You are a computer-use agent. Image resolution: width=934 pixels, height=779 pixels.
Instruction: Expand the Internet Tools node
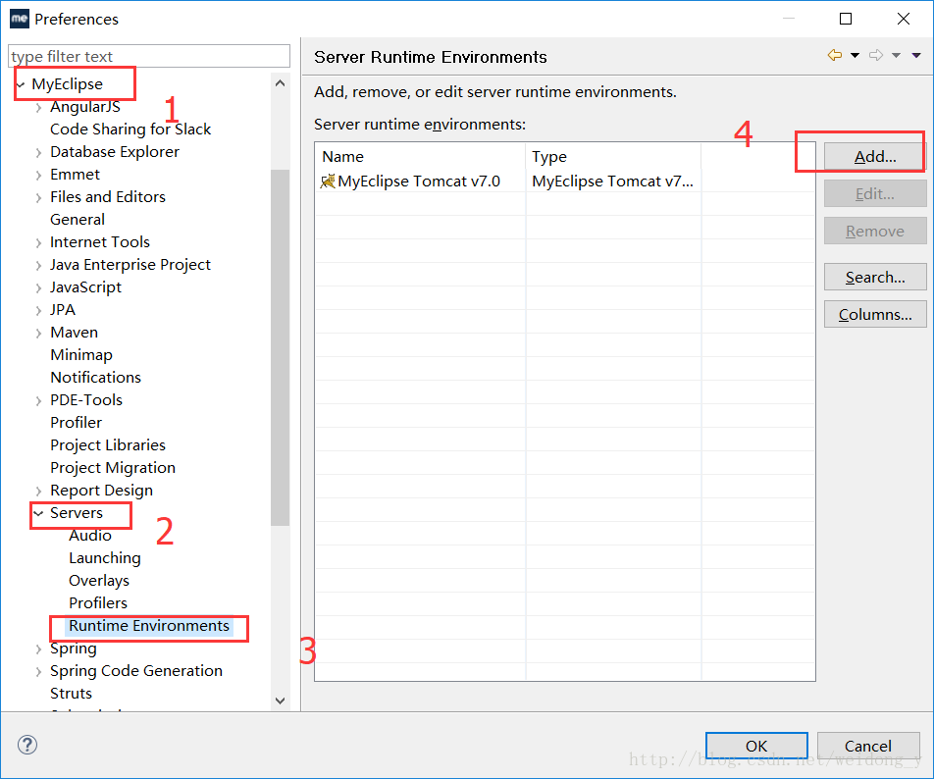pyautogui.click(x=38, y=243)
